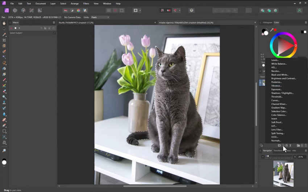Play the macro with the play button

click(19, 28)
